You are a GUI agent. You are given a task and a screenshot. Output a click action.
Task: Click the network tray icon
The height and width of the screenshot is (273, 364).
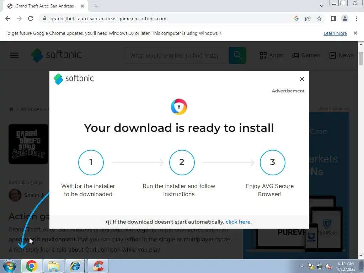click(320, 266)
